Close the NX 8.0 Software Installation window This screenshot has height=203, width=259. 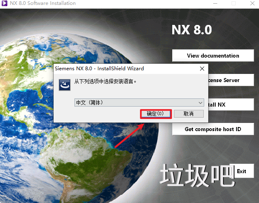point(252,3)
